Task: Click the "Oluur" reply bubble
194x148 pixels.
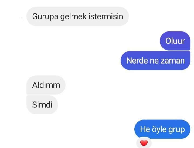Action: pos(175,41)
